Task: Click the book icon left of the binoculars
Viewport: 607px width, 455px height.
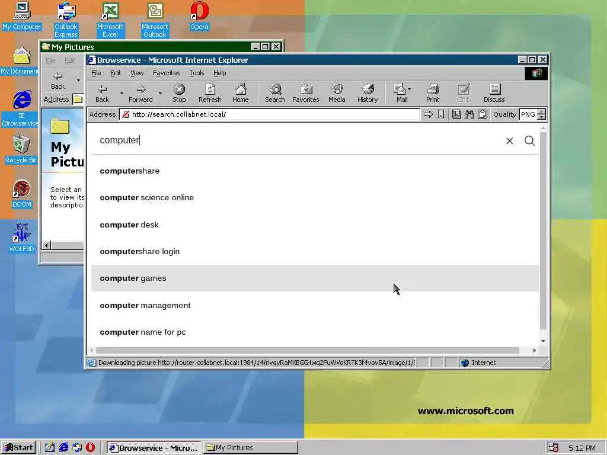Action: tap(456, 114)
